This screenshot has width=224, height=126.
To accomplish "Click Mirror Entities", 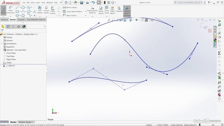I will (70, 7).
